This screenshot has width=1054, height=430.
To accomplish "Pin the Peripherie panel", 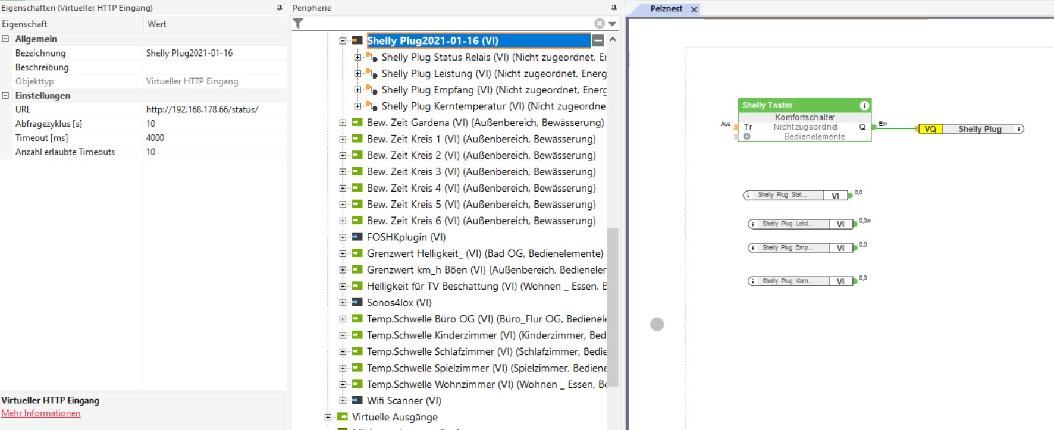I will point(614,8).
